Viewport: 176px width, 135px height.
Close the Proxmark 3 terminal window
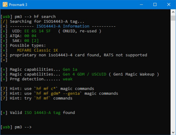point(169,5)
